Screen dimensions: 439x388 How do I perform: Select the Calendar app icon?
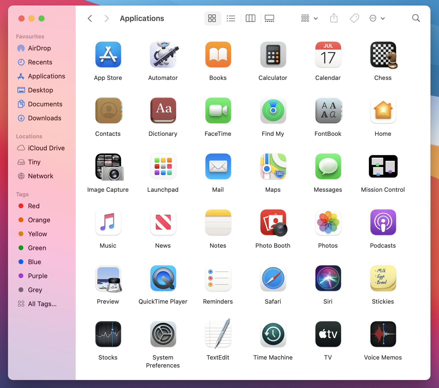328,54
